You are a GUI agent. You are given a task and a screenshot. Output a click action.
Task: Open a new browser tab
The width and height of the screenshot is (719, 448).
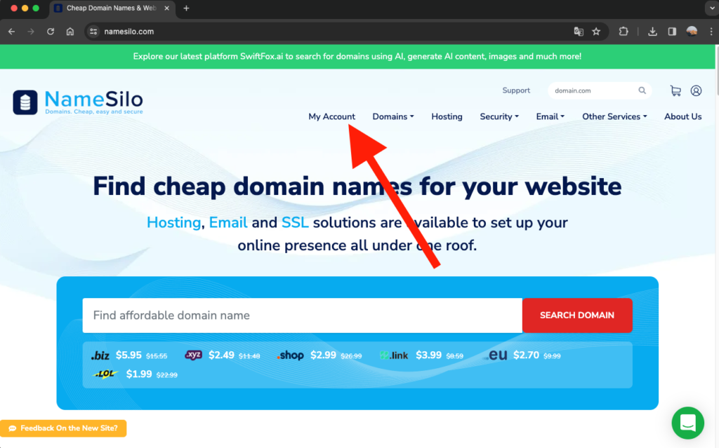click(x=186, y=8)
